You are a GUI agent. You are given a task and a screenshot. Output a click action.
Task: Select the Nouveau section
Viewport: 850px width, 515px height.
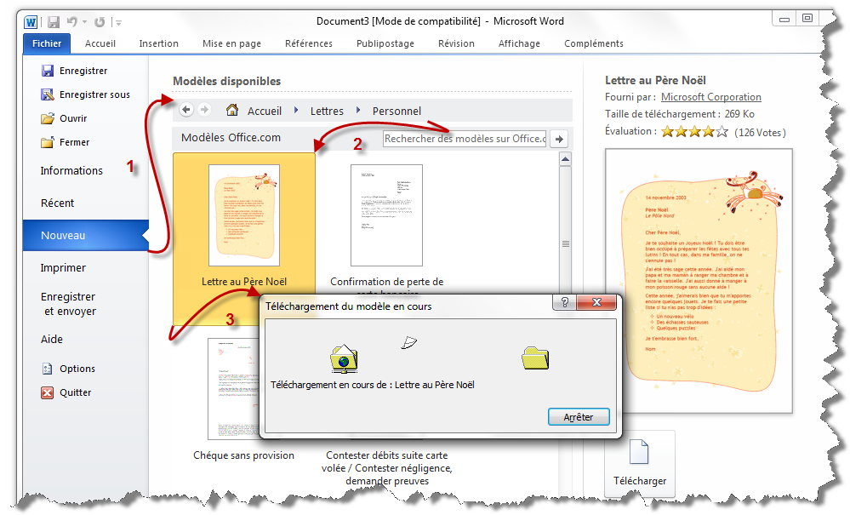point(86,236)
